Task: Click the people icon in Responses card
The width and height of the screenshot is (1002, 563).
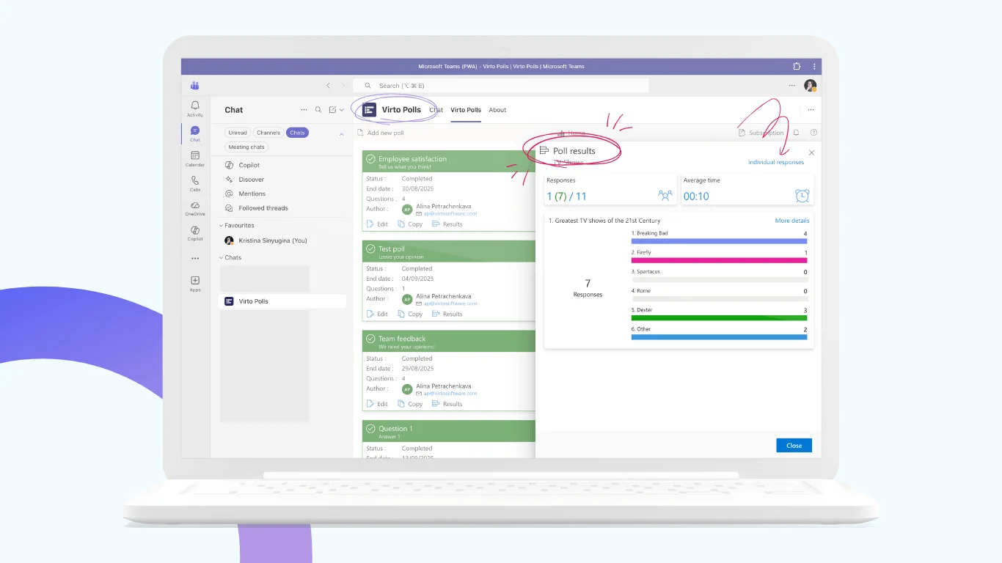Action: [665, 196]
